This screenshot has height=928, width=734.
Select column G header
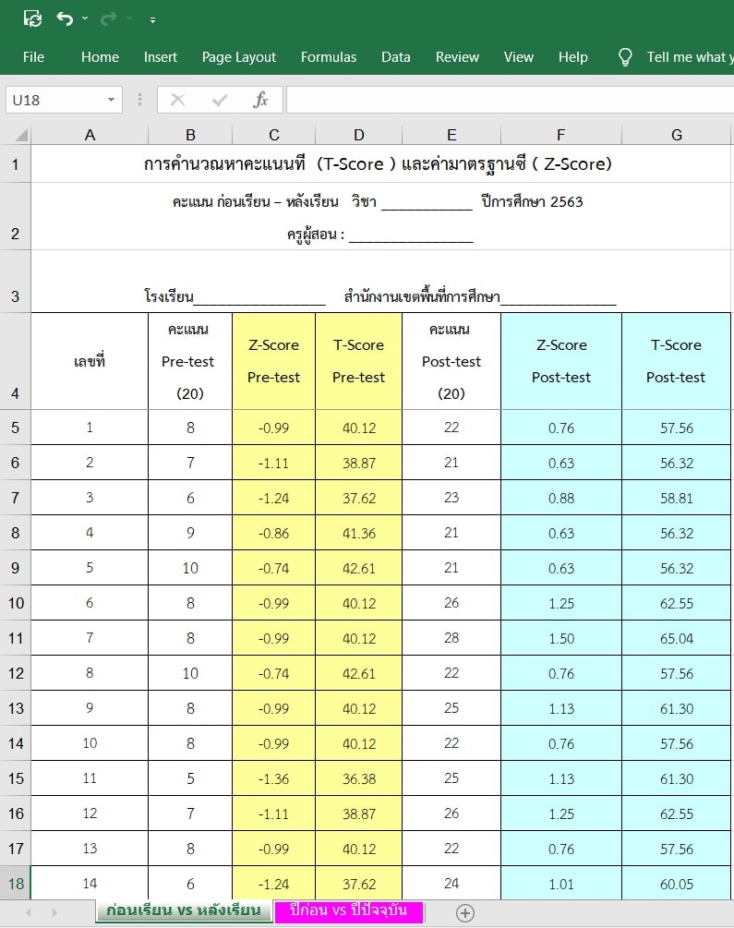coord(677,136)
